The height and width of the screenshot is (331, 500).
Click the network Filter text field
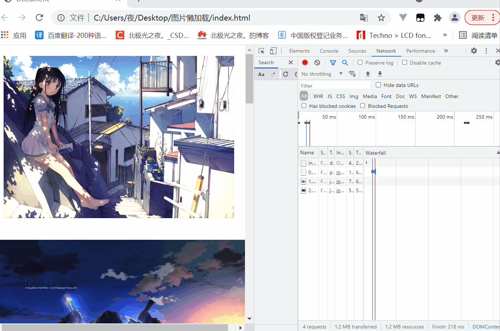coord(335,85)
